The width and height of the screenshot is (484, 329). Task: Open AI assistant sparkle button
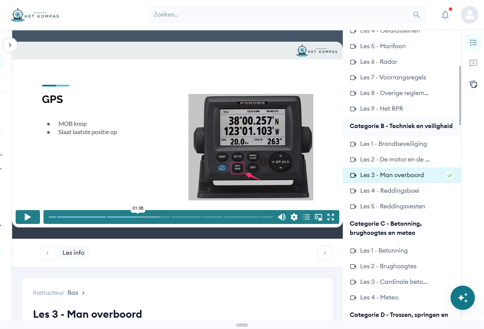pos(463,298)
